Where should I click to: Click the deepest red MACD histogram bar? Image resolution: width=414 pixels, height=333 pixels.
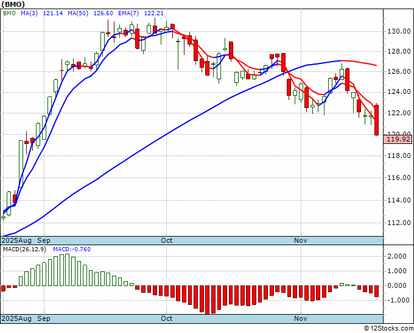[x=208, y=299]
